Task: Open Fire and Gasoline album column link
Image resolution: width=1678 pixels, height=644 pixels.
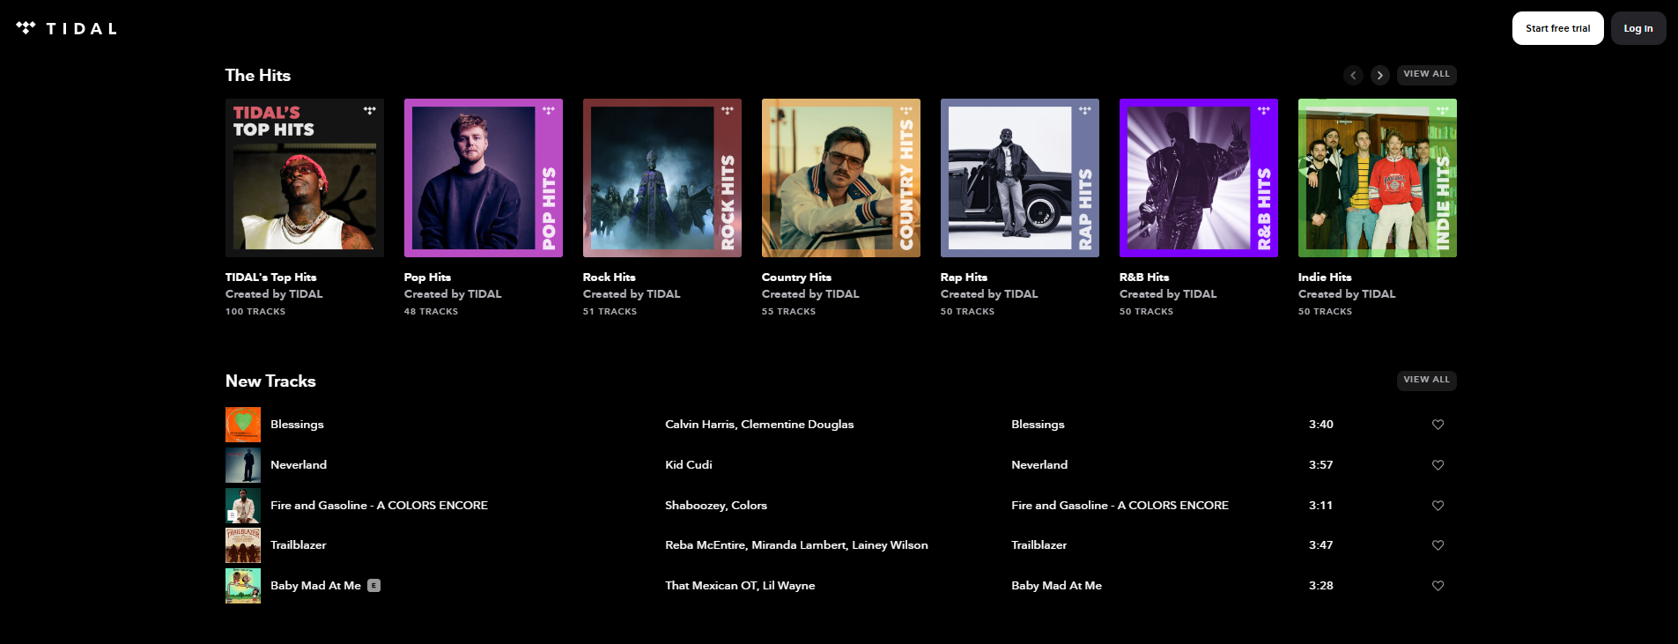Action: point(1120,506)
